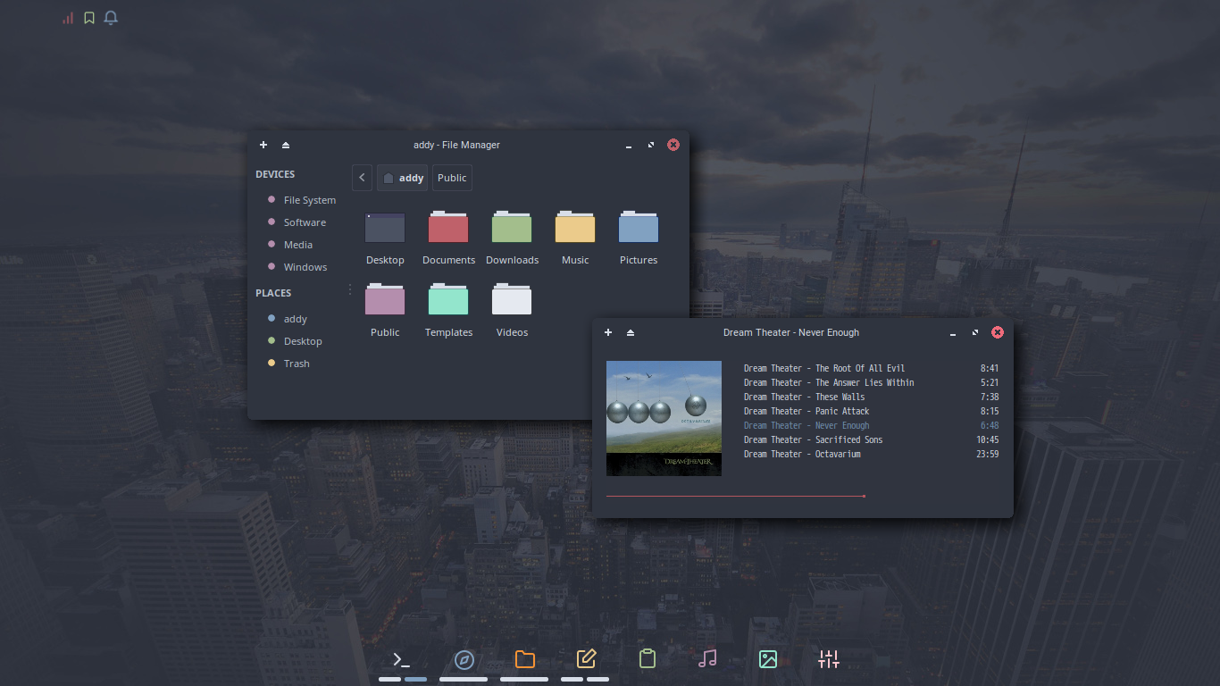Switch to the Public breadcrumb tab
The image size is (1220, 686).
(x=452, y=177)
